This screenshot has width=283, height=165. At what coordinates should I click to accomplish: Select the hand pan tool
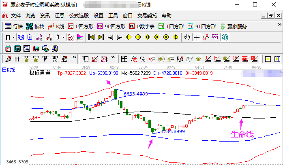click(187, 37)
